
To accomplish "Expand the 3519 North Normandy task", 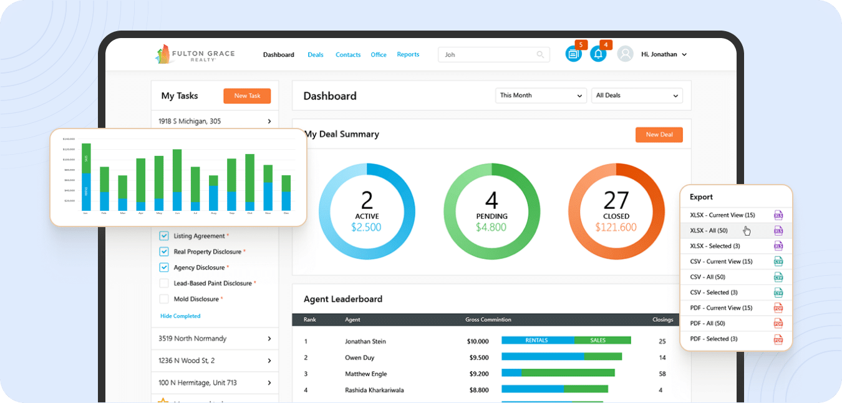I will pos(269,339).
